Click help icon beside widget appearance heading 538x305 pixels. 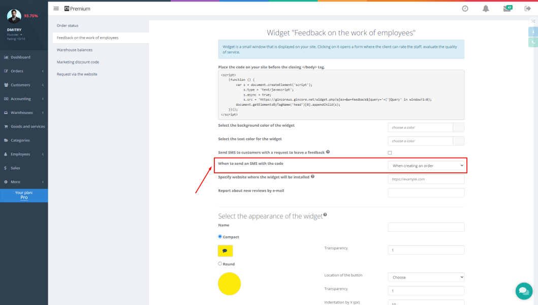click(x=325, y=215)
